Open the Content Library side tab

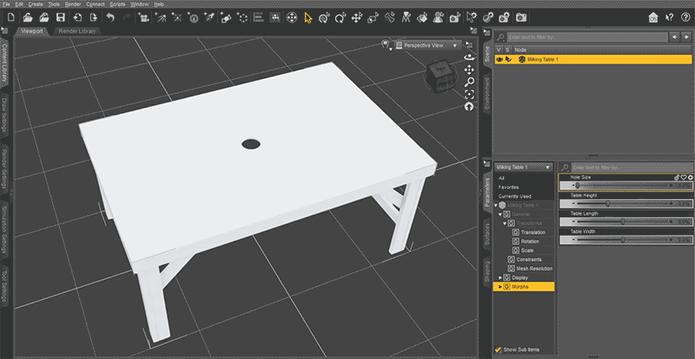[4, 63]
